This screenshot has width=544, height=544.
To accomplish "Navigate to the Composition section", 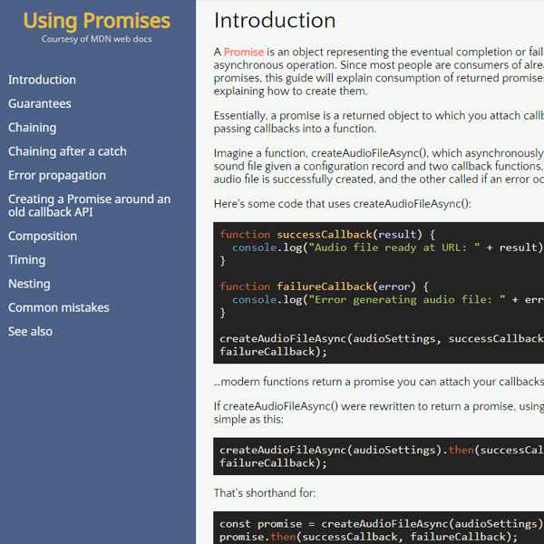I will point(43,236).
